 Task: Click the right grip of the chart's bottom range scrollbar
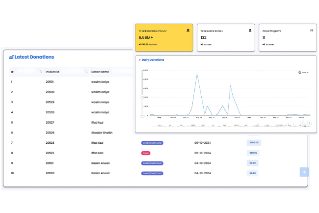[x=309, y=123]
